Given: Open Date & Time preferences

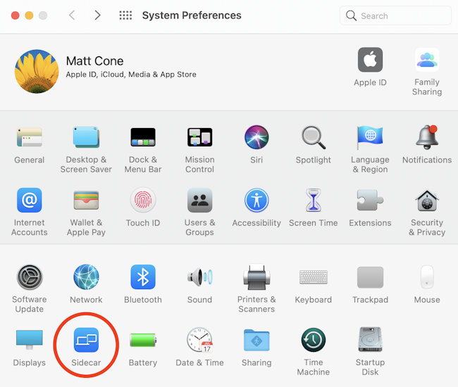Looking at the screenshot, I should coord(200,340).
